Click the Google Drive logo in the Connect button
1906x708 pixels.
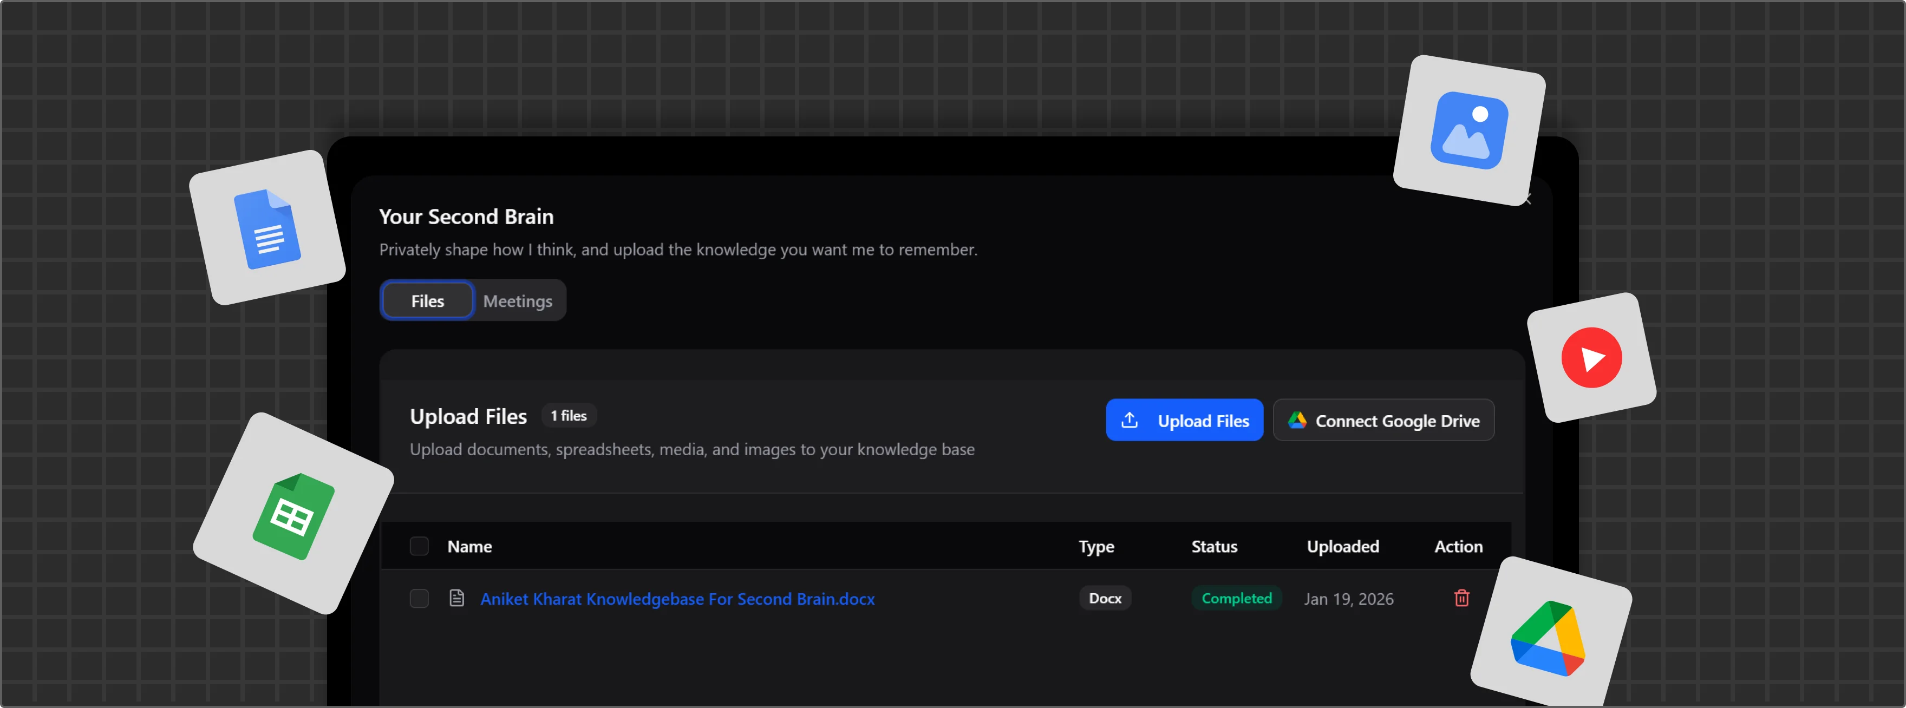[x=1298, y=419]
